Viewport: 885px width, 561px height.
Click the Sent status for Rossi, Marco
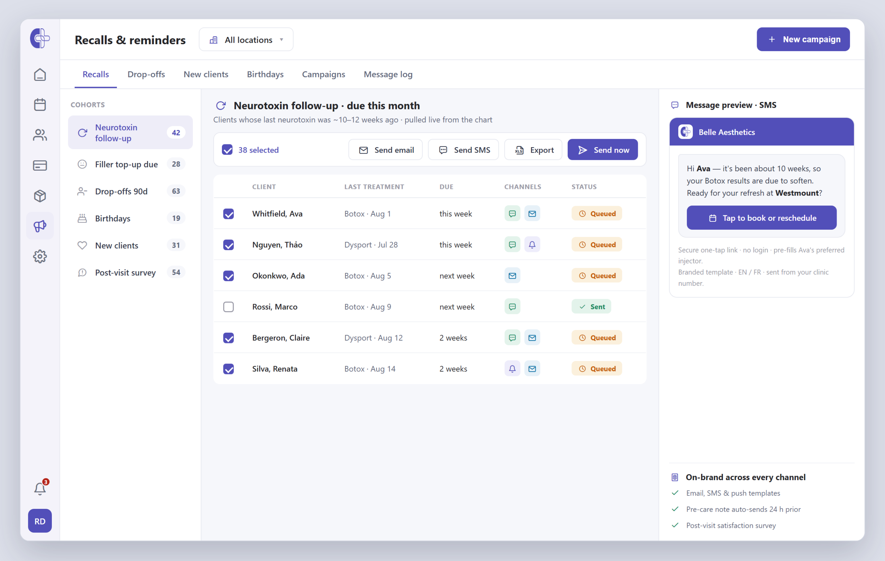click(591, 306)
